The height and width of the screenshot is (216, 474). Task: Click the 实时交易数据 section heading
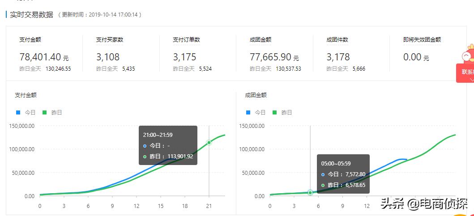tap(31, 14)
